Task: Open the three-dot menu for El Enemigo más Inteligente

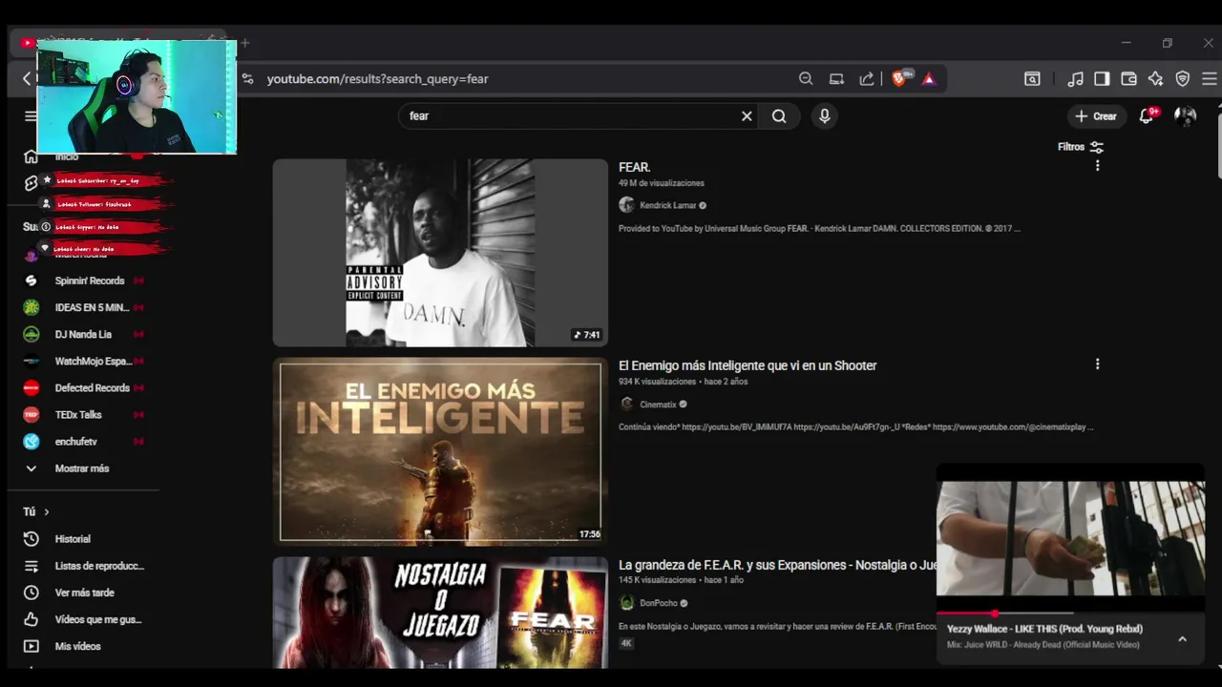Action: tap(1097, 364)
